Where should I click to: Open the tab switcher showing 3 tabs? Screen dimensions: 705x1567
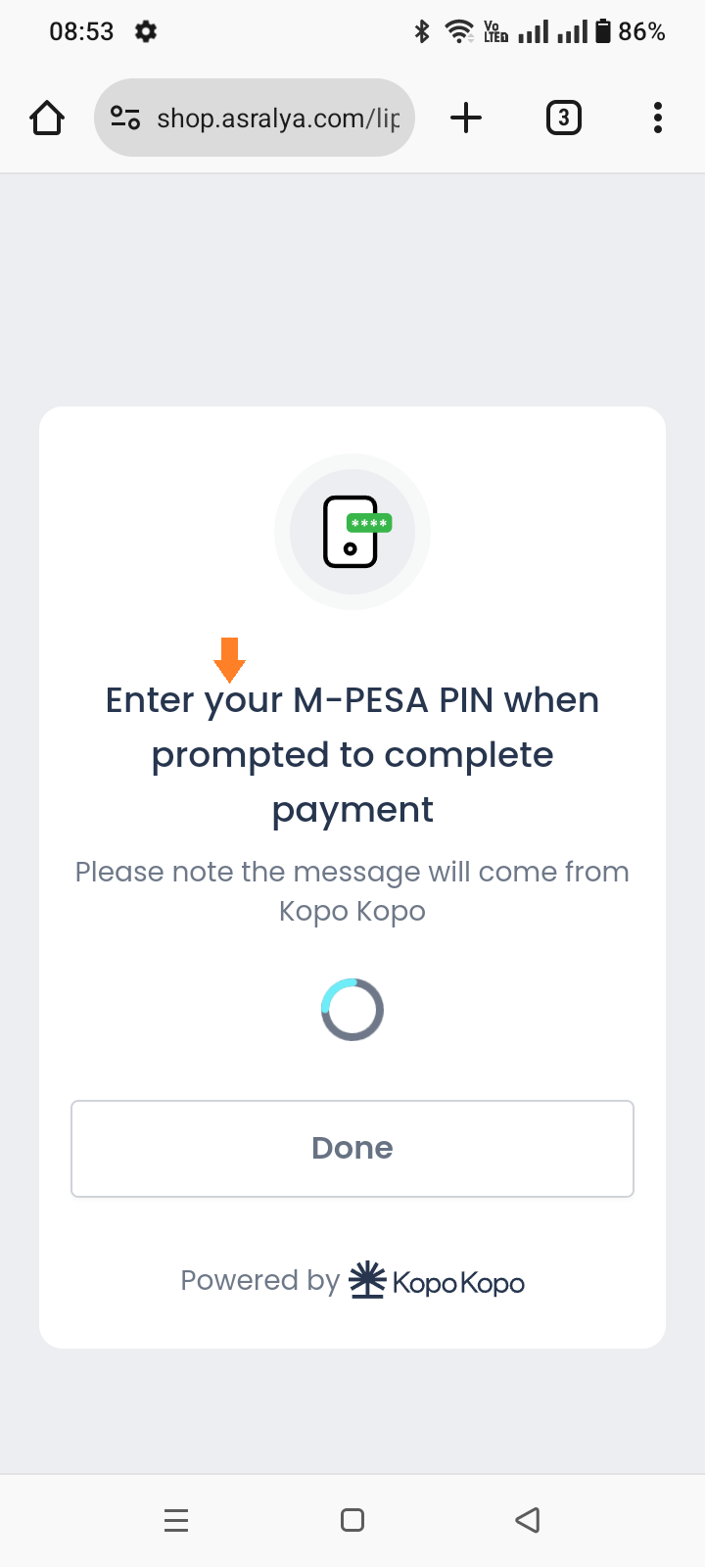[564, 118]
